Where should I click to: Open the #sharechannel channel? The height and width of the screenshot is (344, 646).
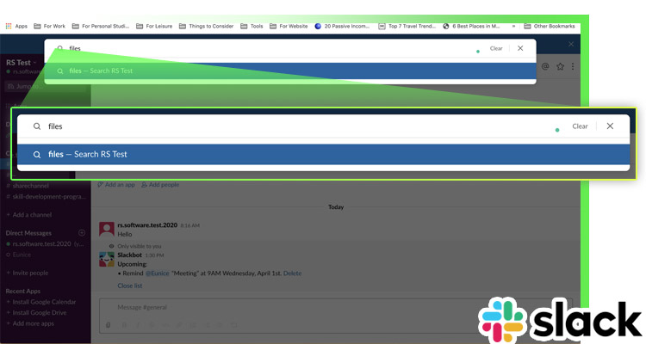[28, 186]
